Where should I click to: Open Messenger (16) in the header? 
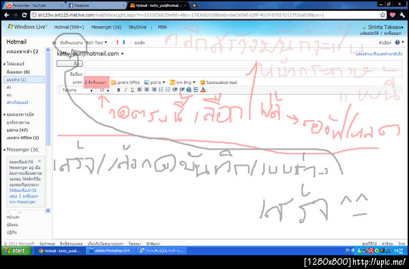[106, 27]
